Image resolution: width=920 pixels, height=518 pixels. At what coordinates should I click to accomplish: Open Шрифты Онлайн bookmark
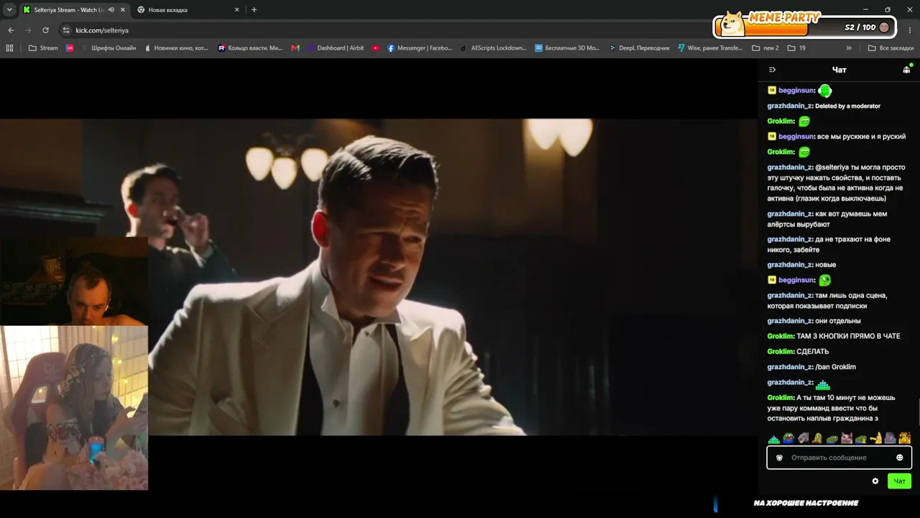coord(109,48)
